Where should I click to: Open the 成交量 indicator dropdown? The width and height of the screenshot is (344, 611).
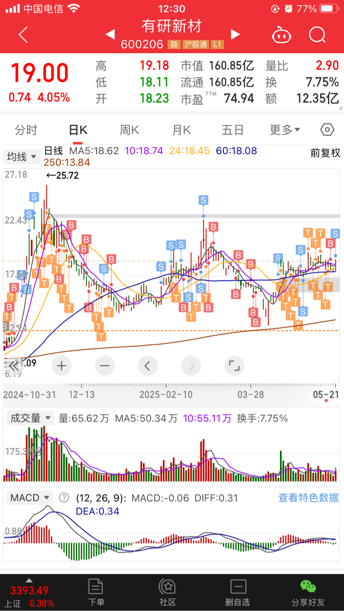click(x=30, y=418)
